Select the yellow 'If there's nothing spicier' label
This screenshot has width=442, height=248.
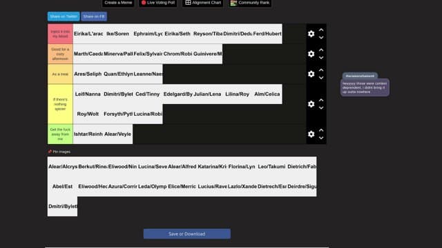tap(60, 104)
